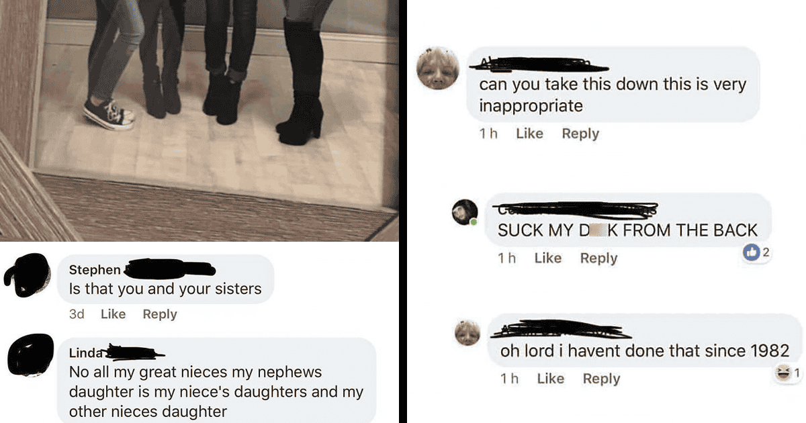Click the thumbs-up reaction icon with 2
This screenshot has height=423, width=806.
pyautogui.click(x=752, y=252)
